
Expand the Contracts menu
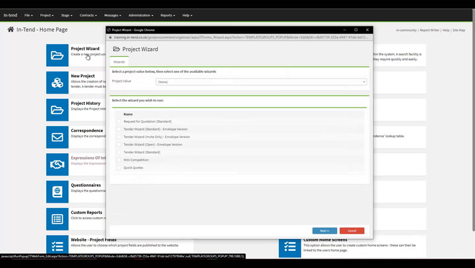tap(88, 15)
